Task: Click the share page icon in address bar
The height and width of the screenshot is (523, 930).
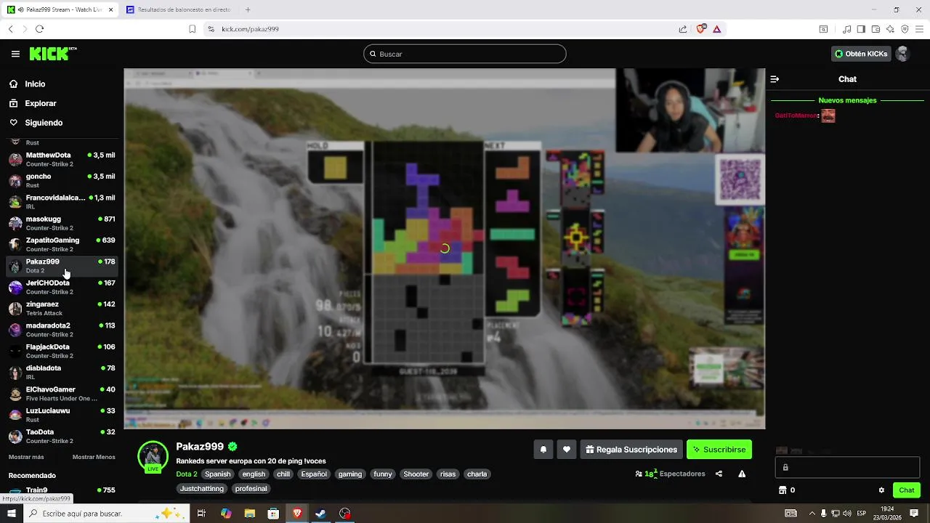Action: point(683,29)
